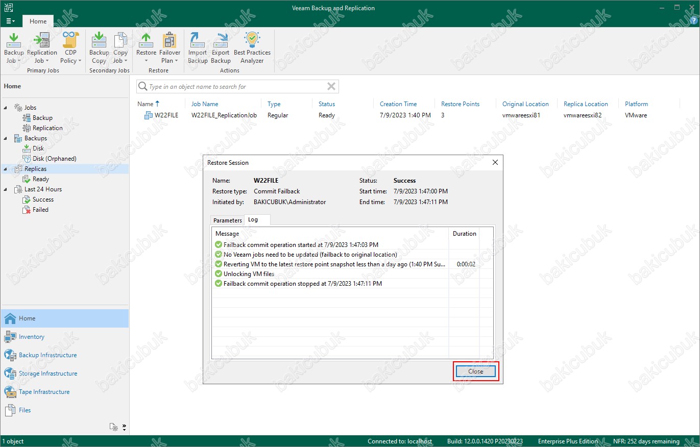Open the Backup Job ribbon button
Viewport: 700px width, 447px height.
tap(14, 48)
